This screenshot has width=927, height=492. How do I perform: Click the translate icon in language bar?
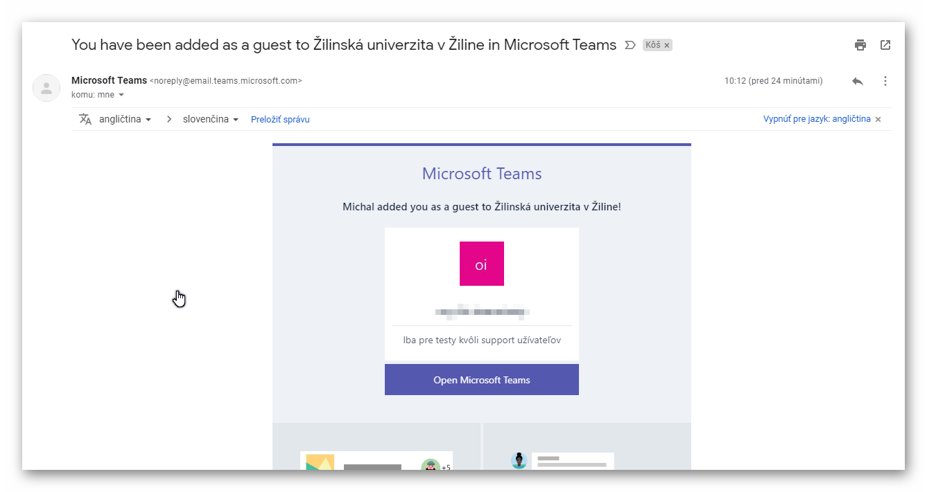click(85, 119)
